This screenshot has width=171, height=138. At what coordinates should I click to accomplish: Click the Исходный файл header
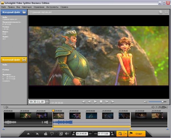[x=14, y=12]
